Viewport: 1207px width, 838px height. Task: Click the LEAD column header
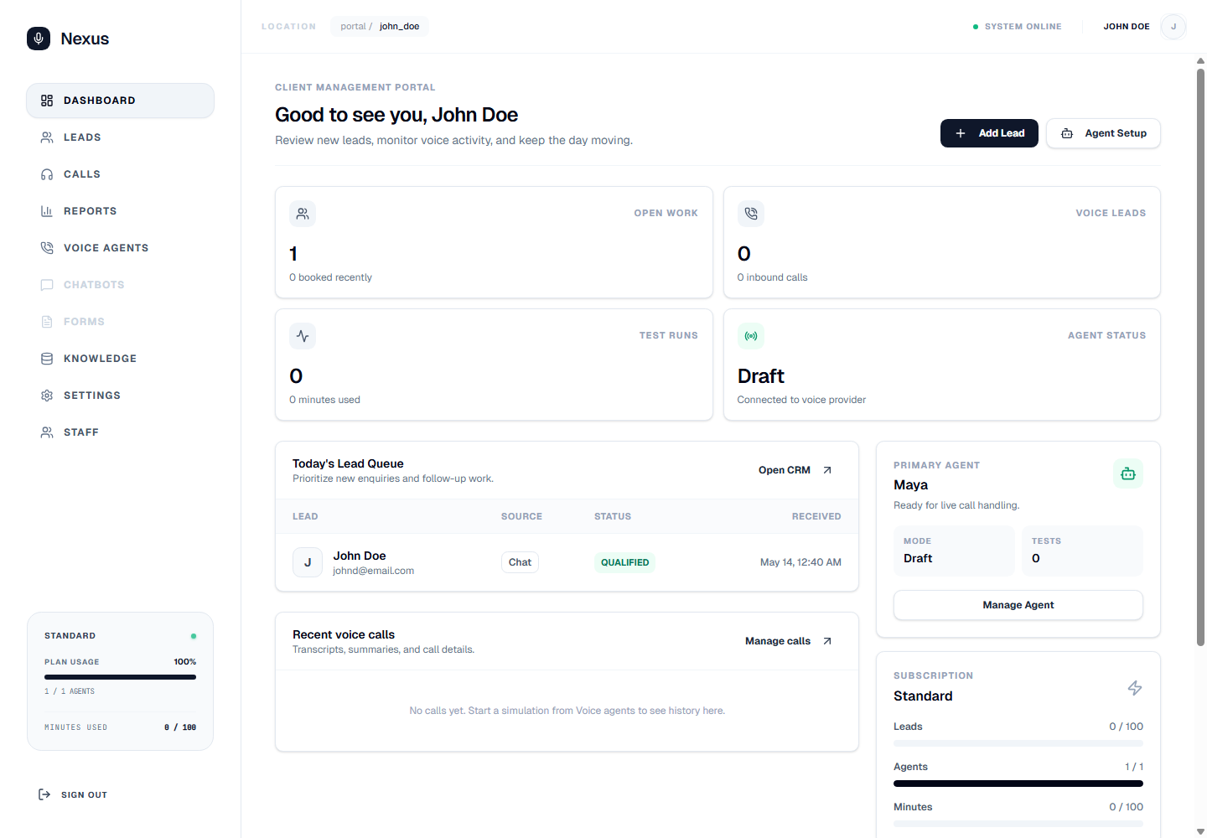[x=305, y=516]
